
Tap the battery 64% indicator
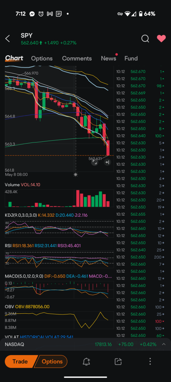point(147,14)
